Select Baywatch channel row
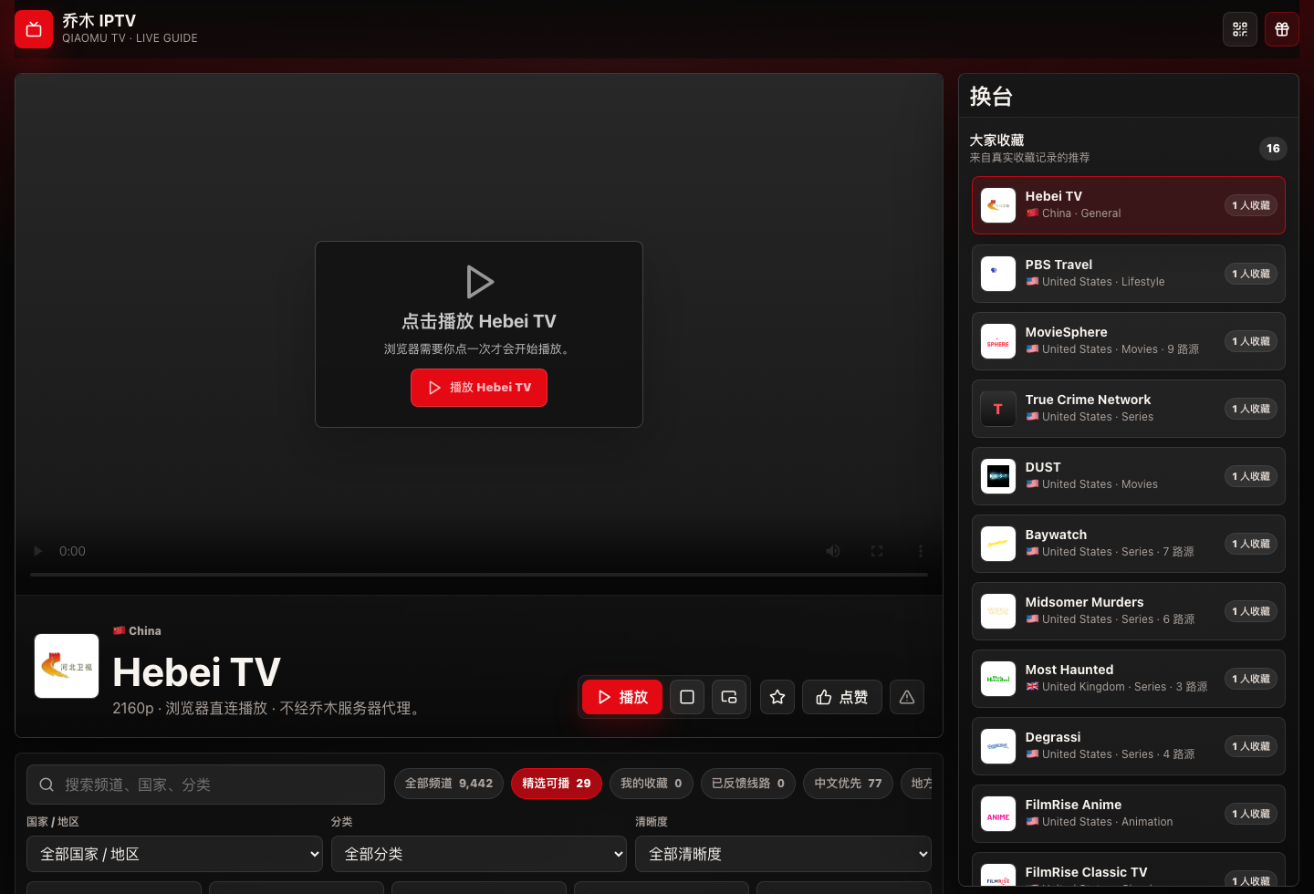This screenshot has height=894, width=1314. [x=1129, y=544]
